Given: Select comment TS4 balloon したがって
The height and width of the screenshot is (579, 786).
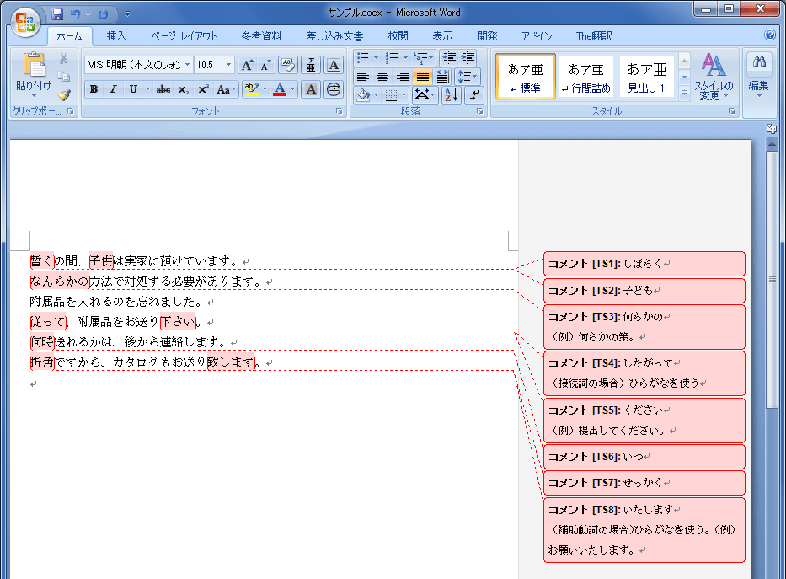Looking at the screenshot, I should [644, 373].
